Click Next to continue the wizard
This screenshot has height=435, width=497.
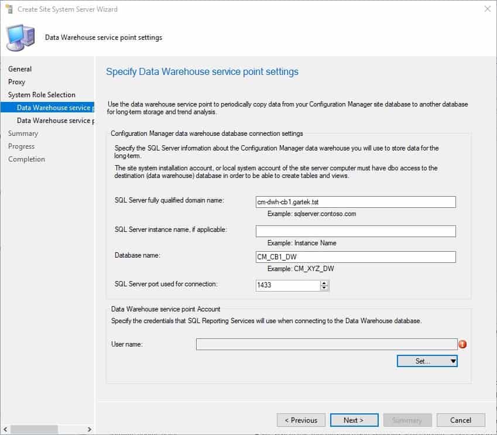pyautogui.click(x=354, y=420)
